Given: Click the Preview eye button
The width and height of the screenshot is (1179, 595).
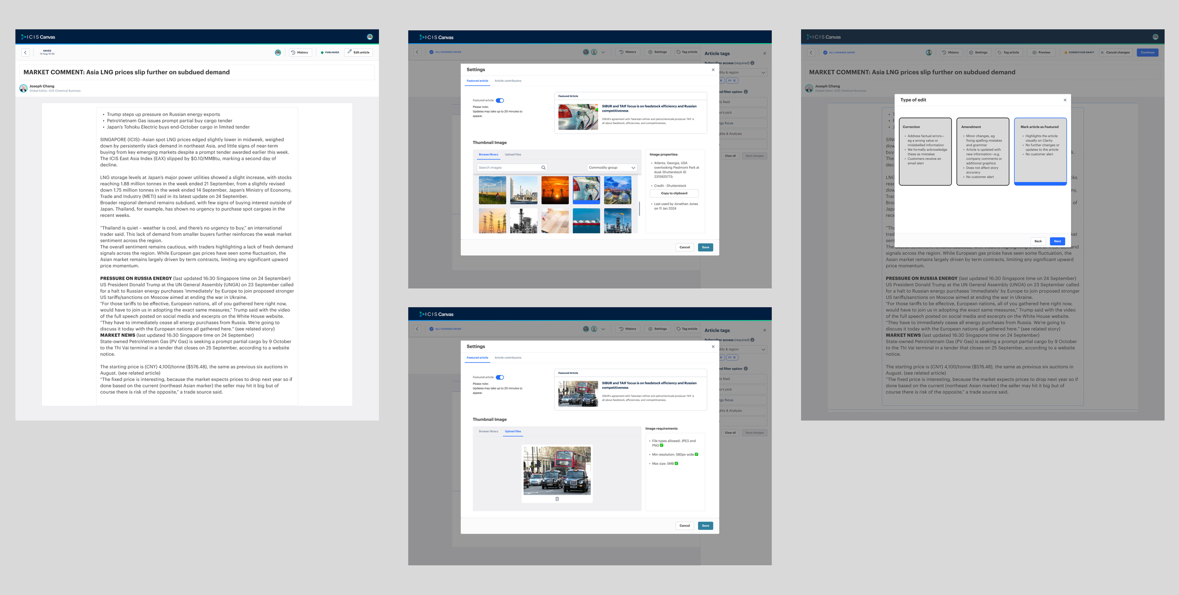Looking at the screenshot, I should pos(1041,52).
